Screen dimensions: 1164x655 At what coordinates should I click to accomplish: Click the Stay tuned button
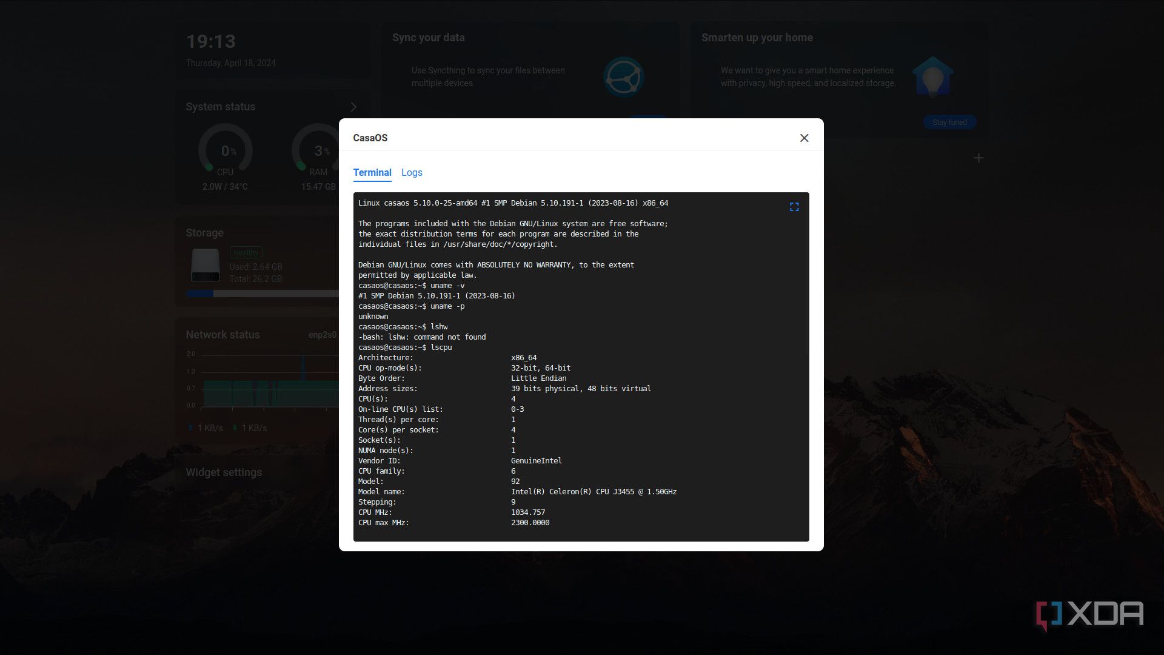tap(949, 123)
